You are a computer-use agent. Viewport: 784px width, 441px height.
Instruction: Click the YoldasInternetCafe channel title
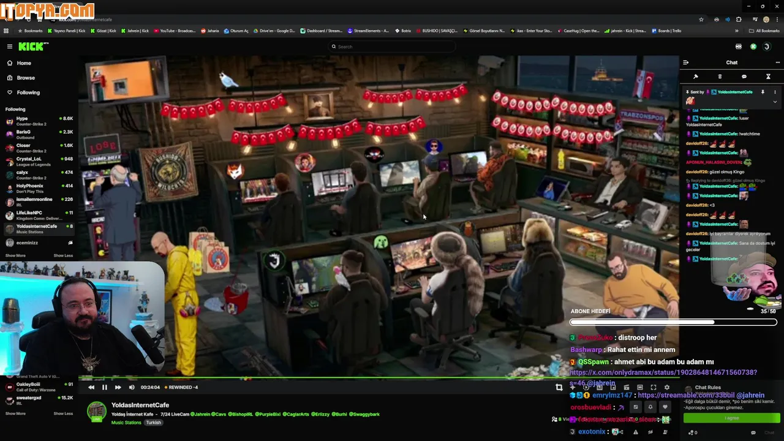[x=140, y=405]
